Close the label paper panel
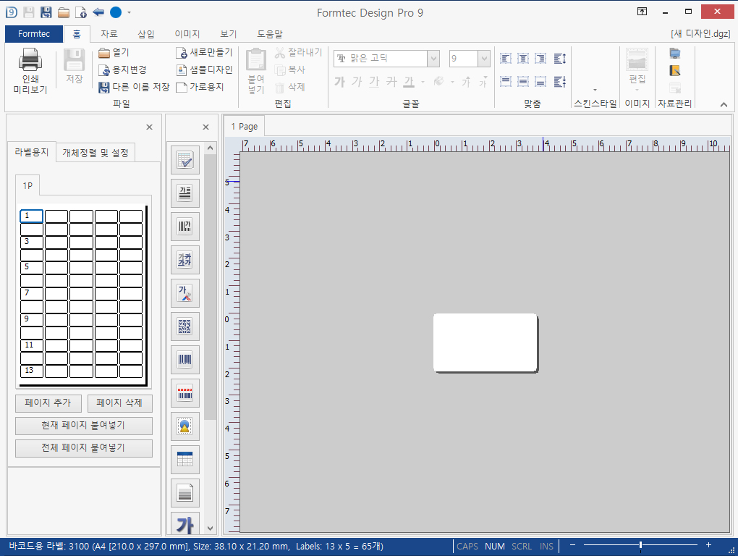738x556 pixels. pyautogui.click(x=149, y=127)
